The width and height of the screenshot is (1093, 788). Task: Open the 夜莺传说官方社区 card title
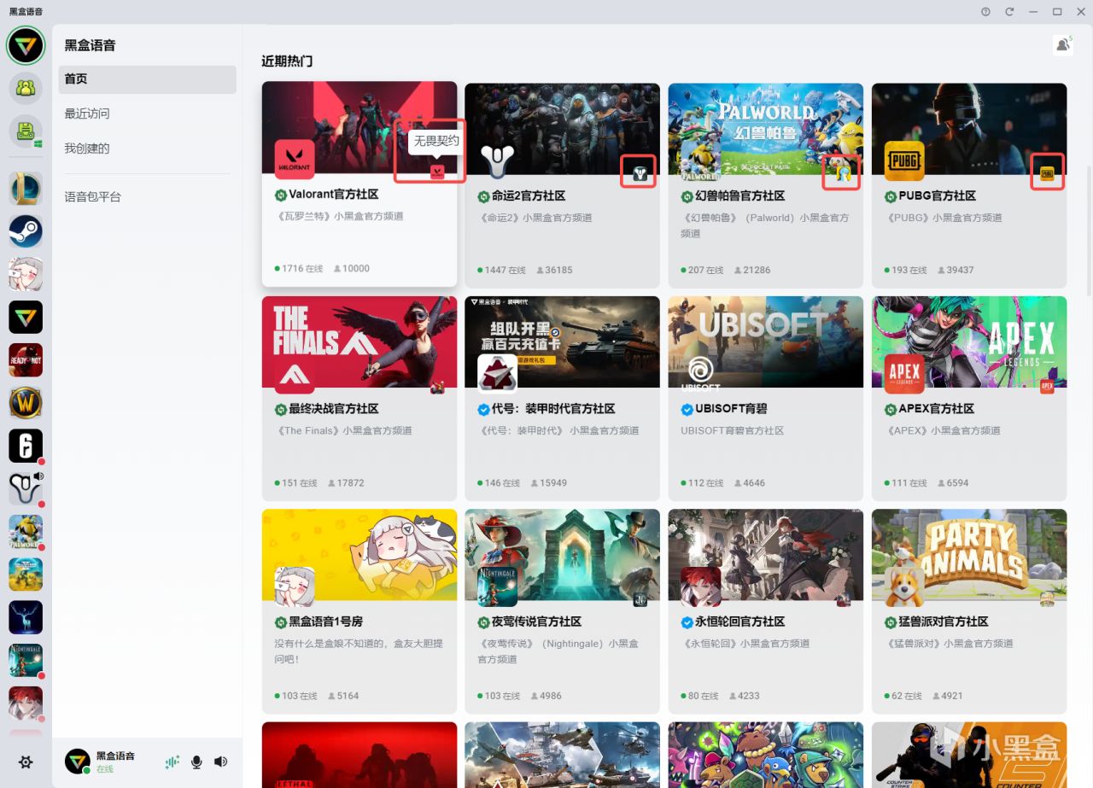(x=536, y=622)
